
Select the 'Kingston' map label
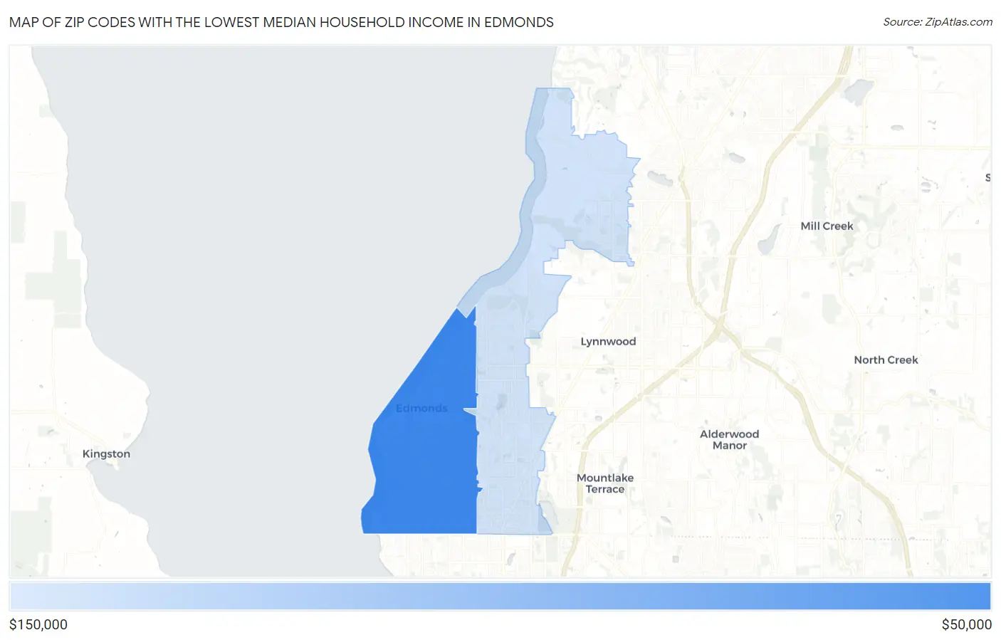pyautogui.click(x=106, y=453)
